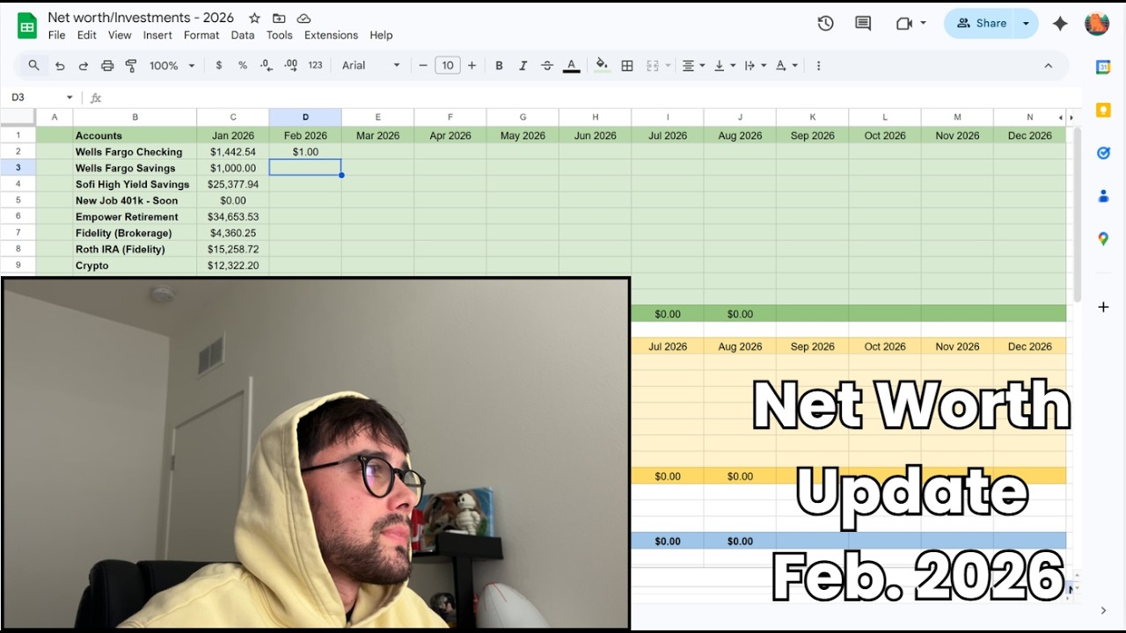Open Google Keep side panel
This screenshot has width=1126, height=633.
(x=1103, y=110)
